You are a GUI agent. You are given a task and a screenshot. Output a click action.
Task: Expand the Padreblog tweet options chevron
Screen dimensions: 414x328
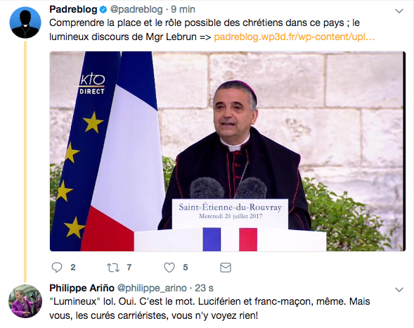(399, 11)
